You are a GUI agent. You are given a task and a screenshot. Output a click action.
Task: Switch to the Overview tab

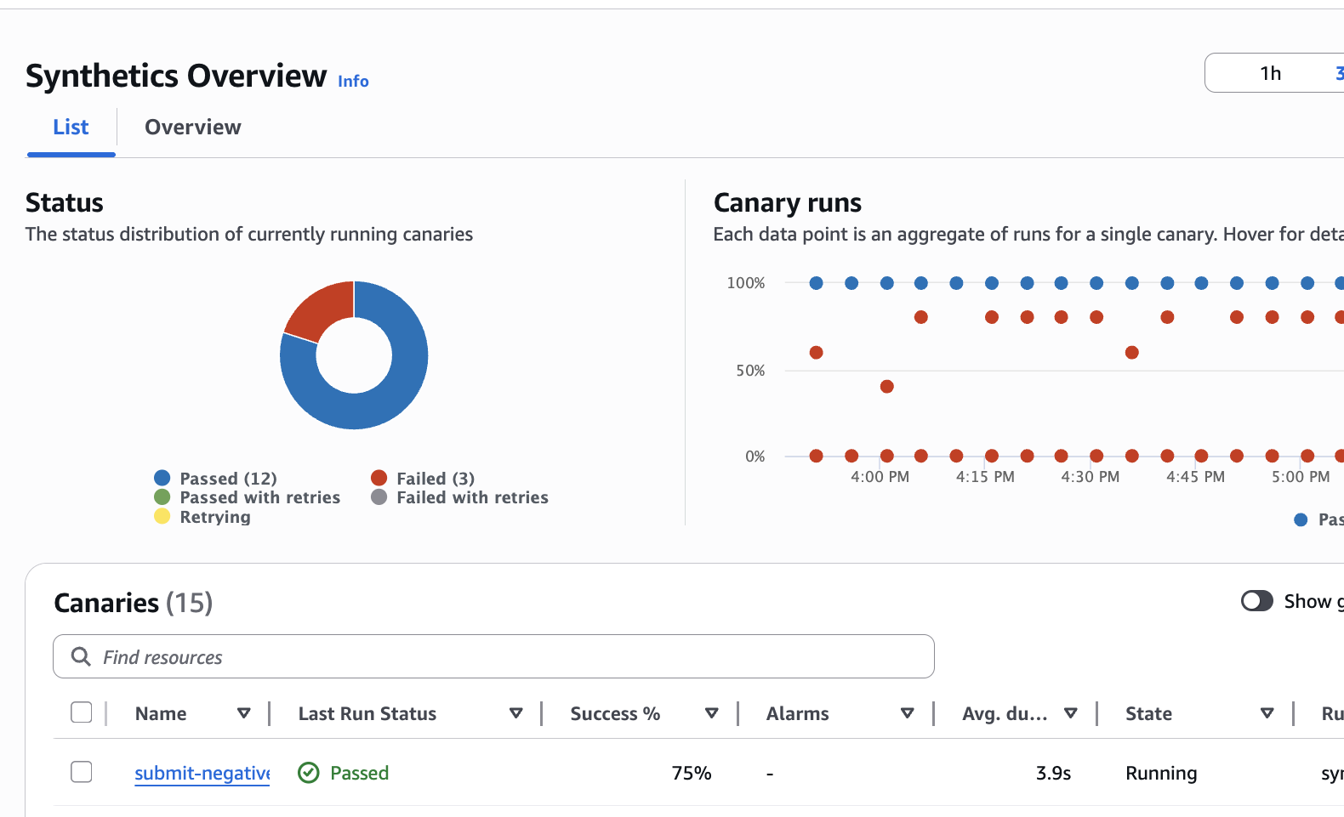pos(193,128)
